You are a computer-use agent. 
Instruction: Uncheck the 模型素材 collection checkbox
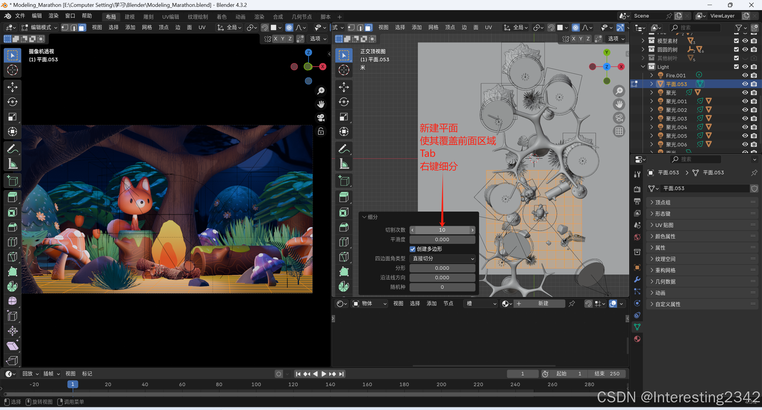(x=736, y=41)
